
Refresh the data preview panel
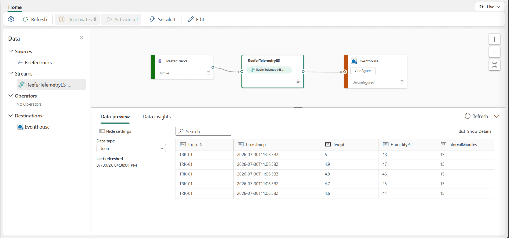point(476,116)
